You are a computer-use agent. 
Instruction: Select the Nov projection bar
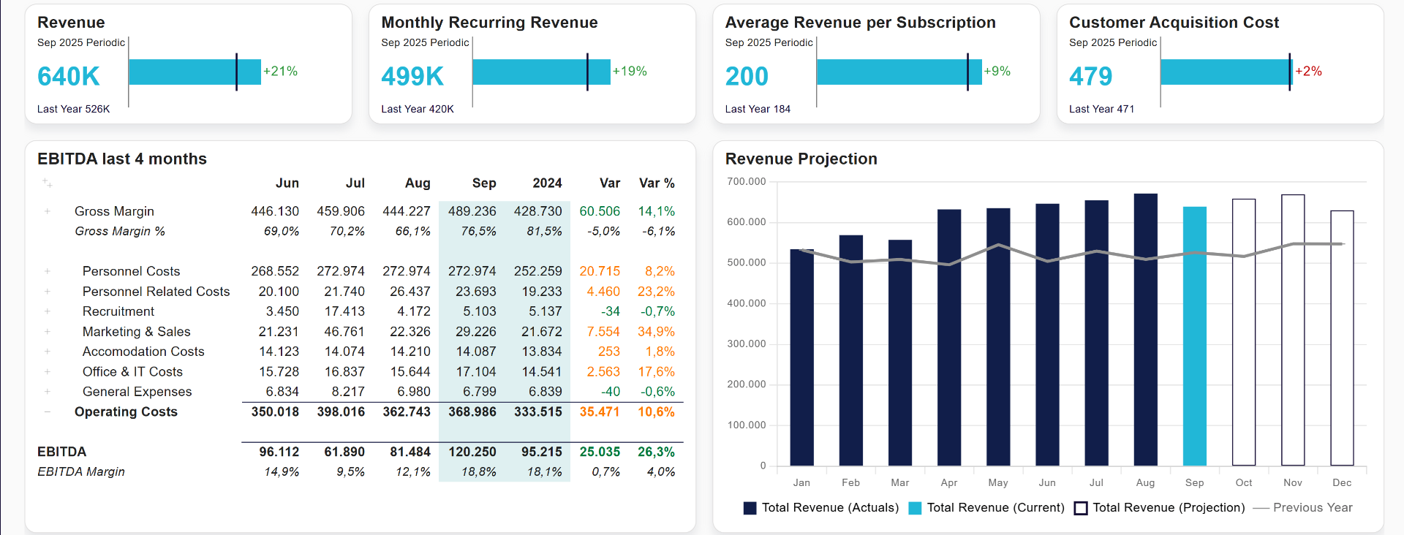(x=1293, y=330)
